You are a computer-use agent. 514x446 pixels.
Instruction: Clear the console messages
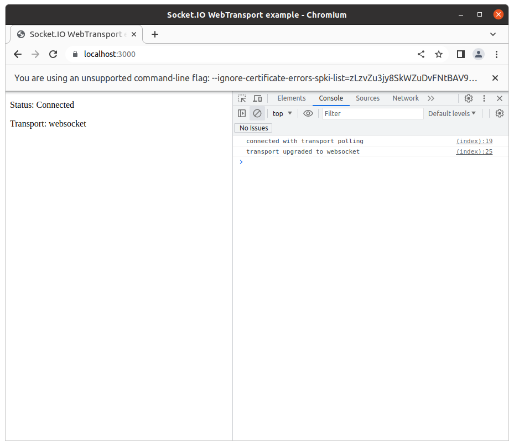[x=257, y=113]
